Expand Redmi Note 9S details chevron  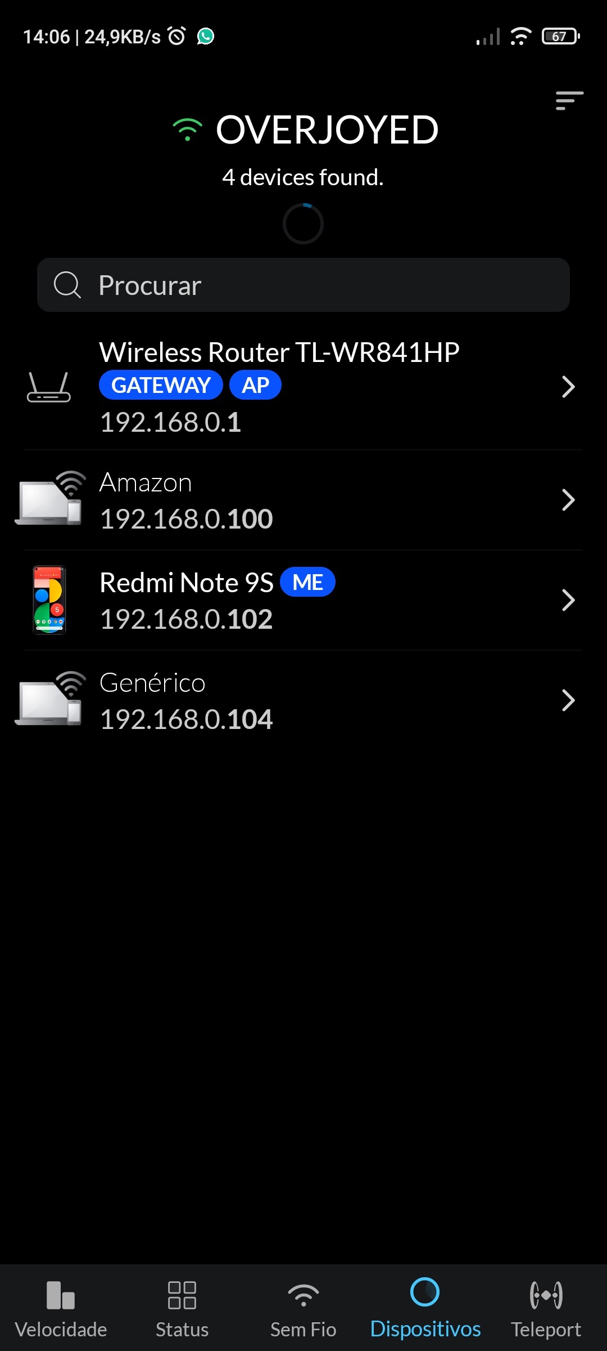(568, 600)
